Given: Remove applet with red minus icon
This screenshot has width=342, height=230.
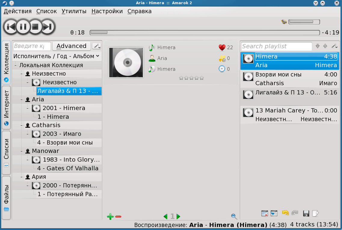Looking at the screenshot, I should (118, 217).
